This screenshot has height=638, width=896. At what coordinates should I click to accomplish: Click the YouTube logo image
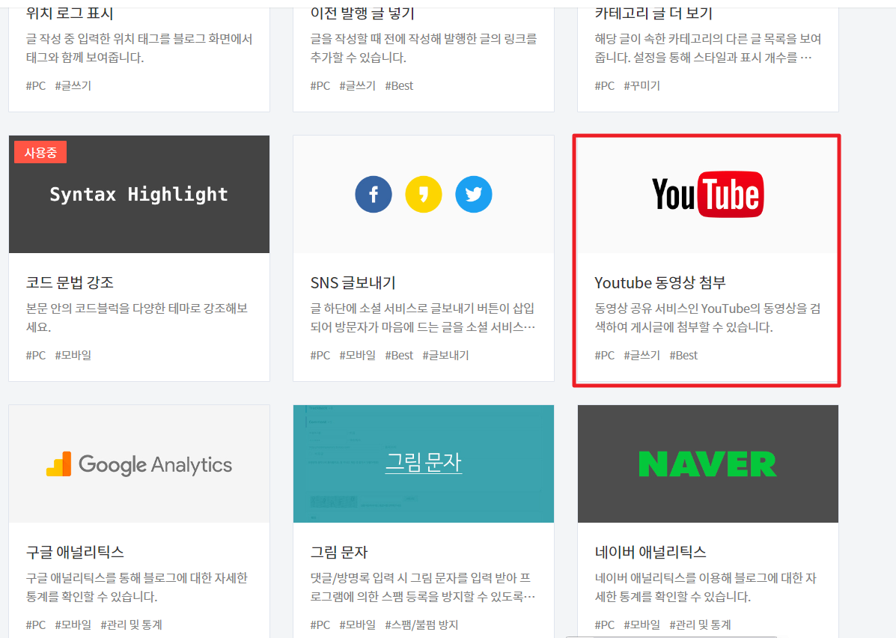pos(707,195)
